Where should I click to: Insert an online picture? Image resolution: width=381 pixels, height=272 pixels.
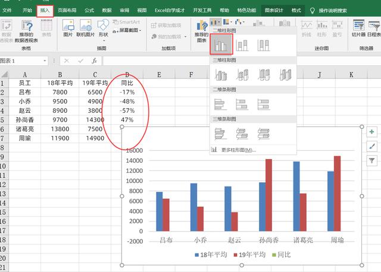coord(86,29)
